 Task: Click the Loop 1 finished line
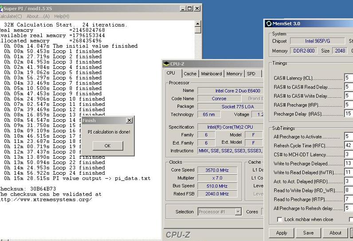coord(53,51)
